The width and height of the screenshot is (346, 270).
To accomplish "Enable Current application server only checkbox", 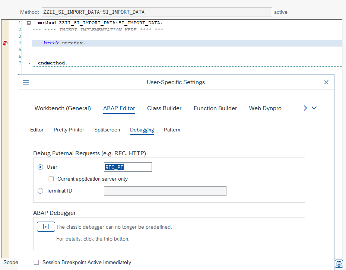I will pyautogui.click(x=51, y=179).
